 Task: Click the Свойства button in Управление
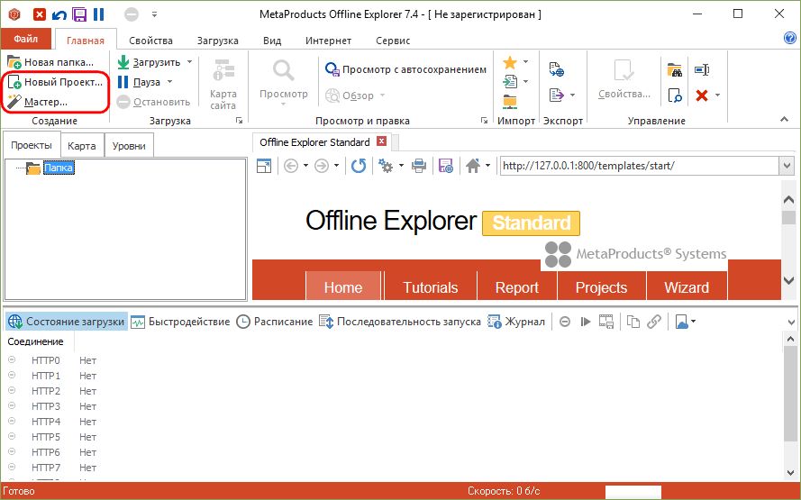[x=624, y=79]
